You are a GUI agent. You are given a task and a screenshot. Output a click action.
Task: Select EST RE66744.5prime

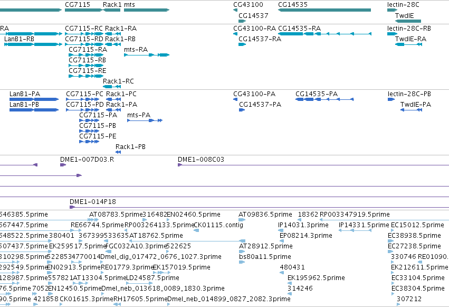click(98, 225)
